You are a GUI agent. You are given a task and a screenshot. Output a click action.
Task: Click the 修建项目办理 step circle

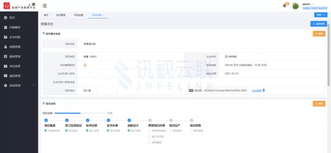pyautogui.click(x=150, y=120)
